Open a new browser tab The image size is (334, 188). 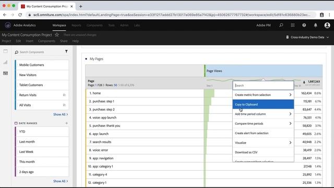tap(80, 6)
